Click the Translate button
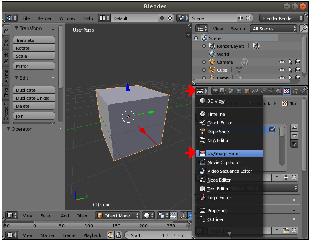Screen dimensions: 310x241 [34, 40]
